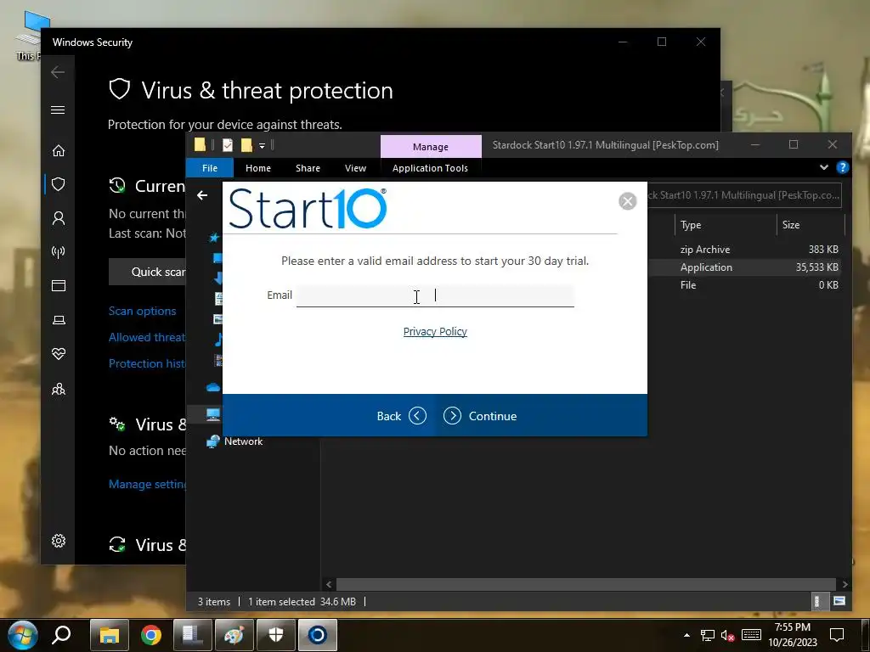Click the Properties quick access icon
This screenshot has height=652, width=870.
228,145
